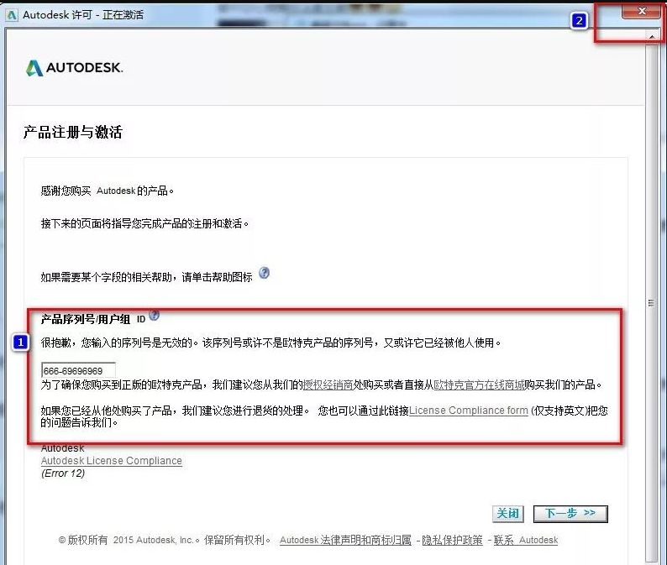
Task: Select the window title Autodesk 许可 - 正在激活
Action: pos(83,15)
